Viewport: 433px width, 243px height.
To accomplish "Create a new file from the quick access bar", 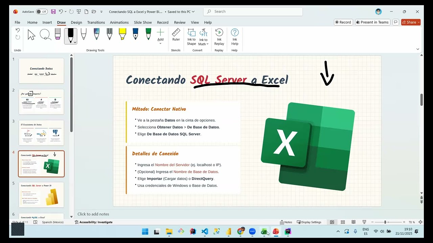I will 86,11.
